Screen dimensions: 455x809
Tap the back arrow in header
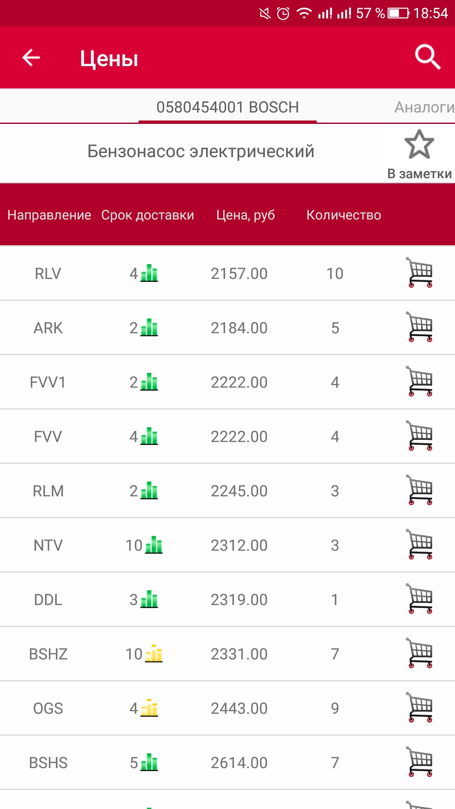coord(31,58)
